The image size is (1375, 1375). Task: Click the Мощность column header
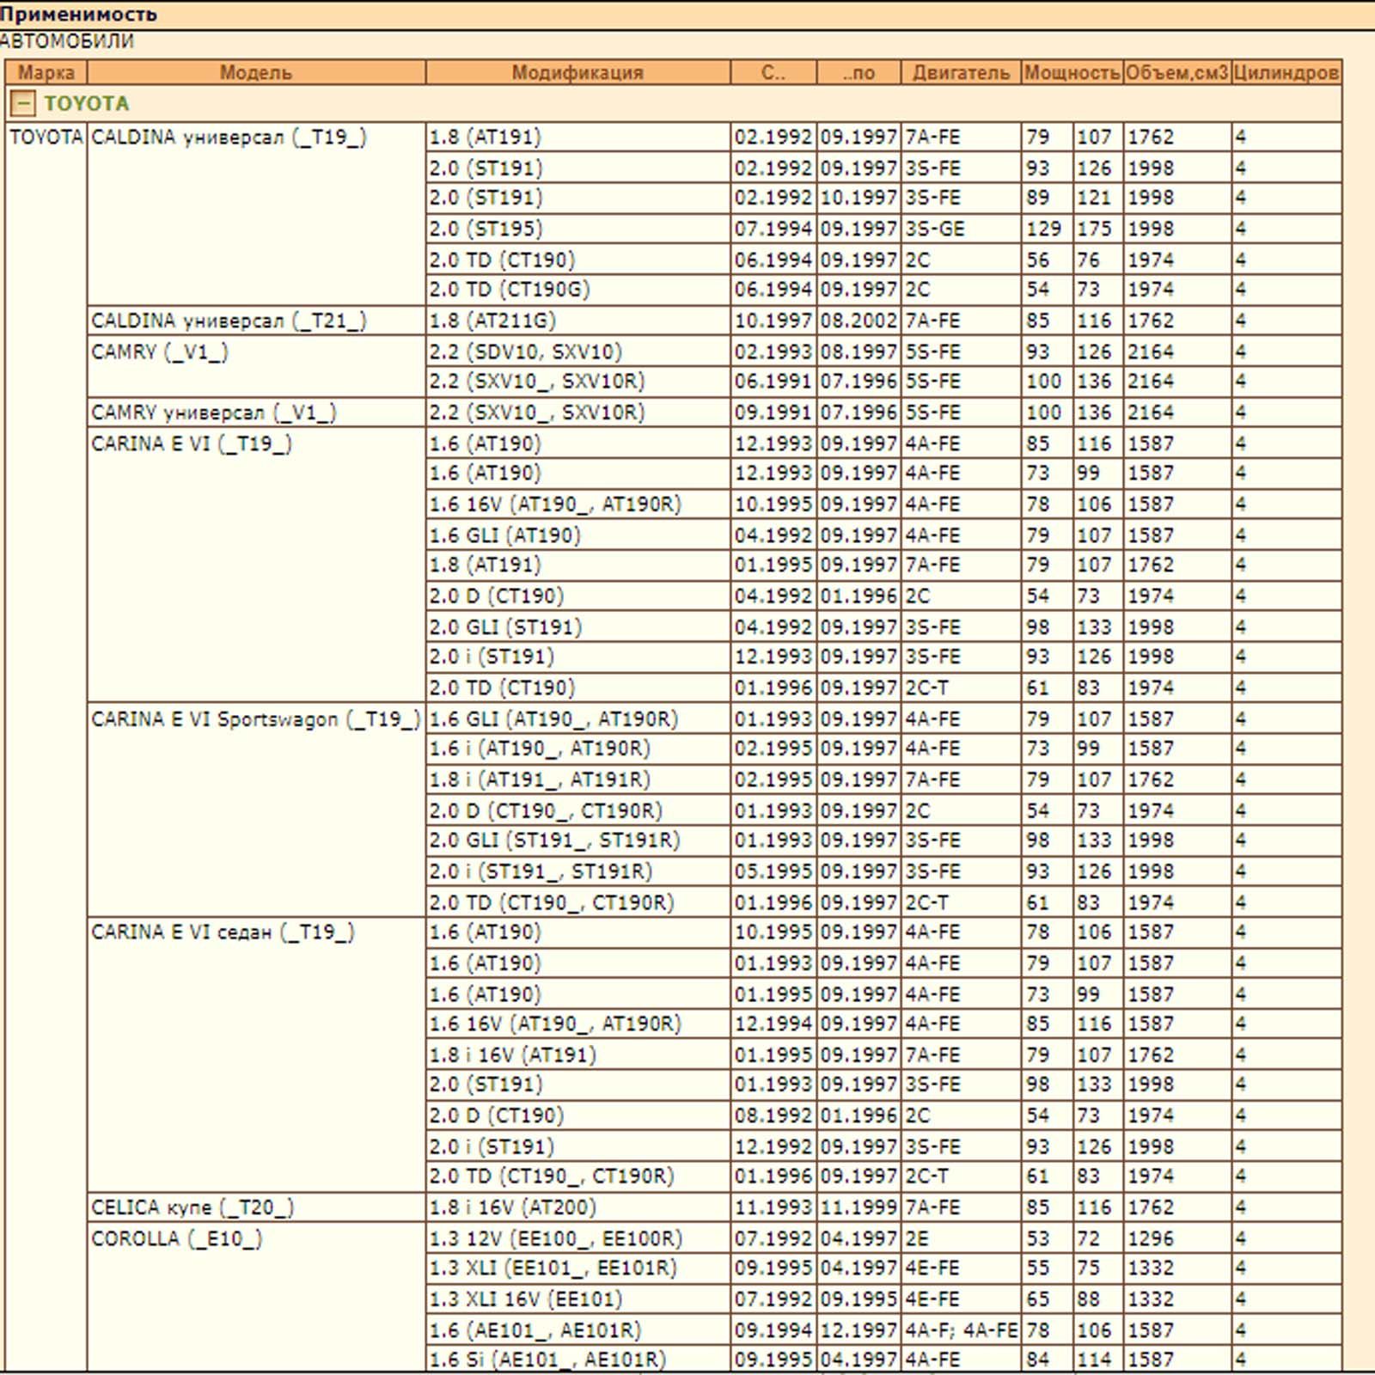1072,73
